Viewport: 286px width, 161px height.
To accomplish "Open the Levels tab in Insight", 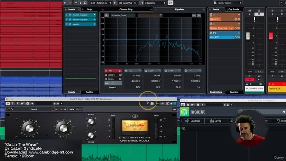I will click(215, 121).
